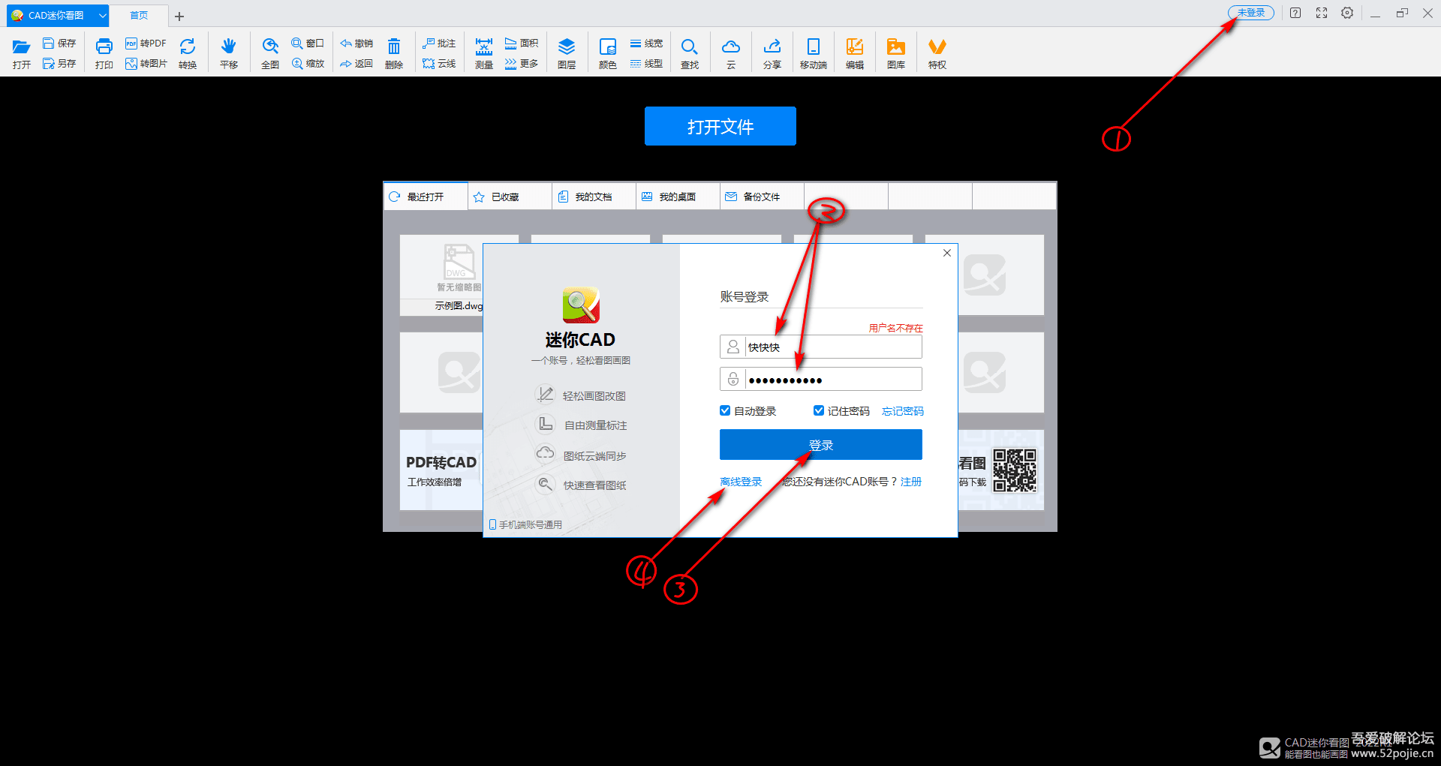Click the 忘记密码 link
The width and height of the screenshot is (1441, 766).
pos(903,411)
